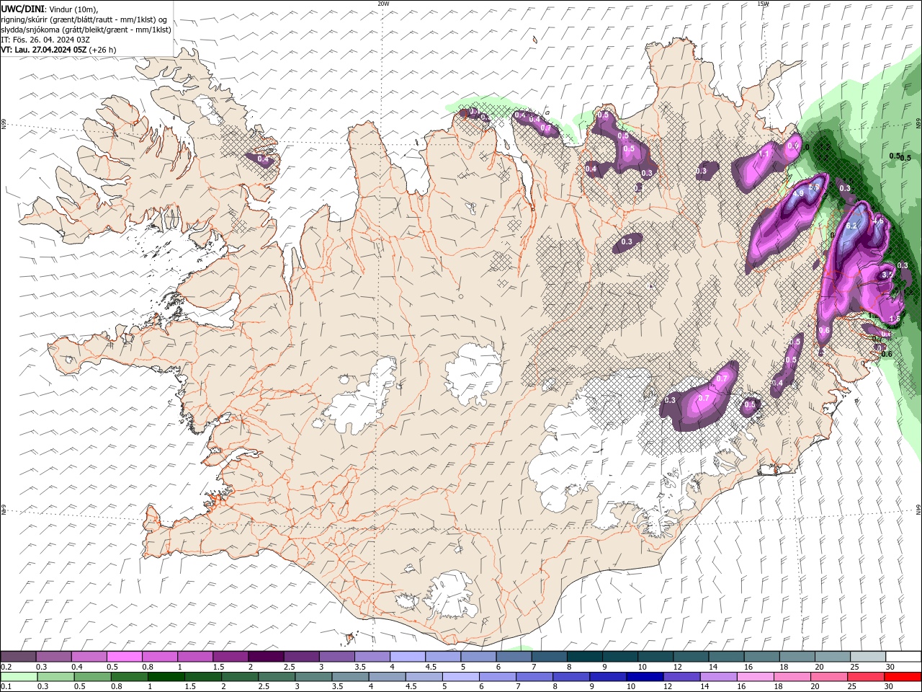
Task: Select the red-pink 25 rain legend swatch
Action: coord(865,677)
